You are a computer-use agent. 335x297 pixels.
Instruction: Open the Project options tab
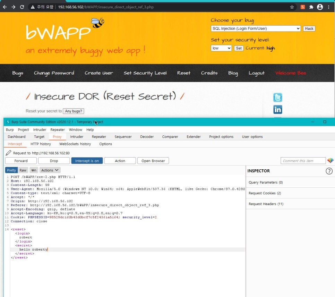click(x=221, y=137)
